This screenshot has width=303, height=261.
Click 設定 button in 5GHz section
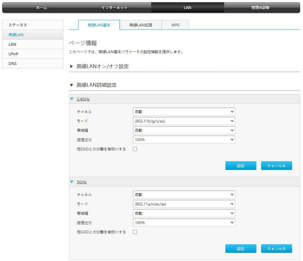[x=241, y=249]
